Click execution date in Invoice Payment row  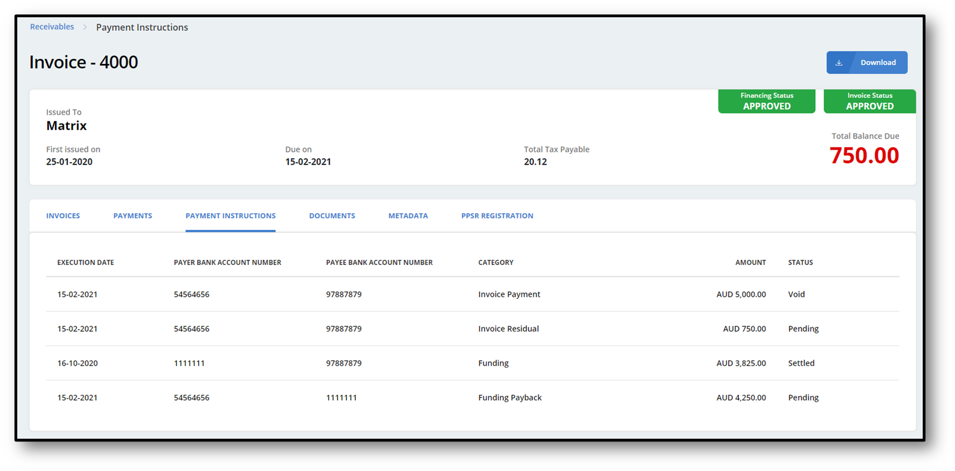77,295
